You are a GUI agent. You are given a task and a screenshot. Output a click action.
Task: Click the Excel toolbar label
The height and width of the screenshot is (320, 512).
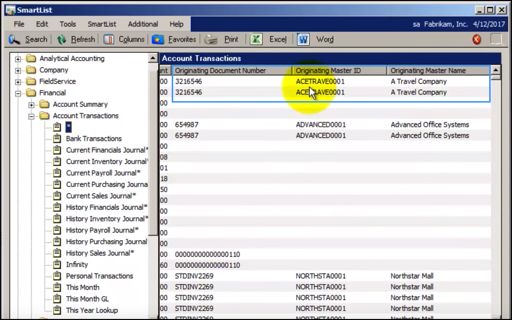tap(278, 40)
